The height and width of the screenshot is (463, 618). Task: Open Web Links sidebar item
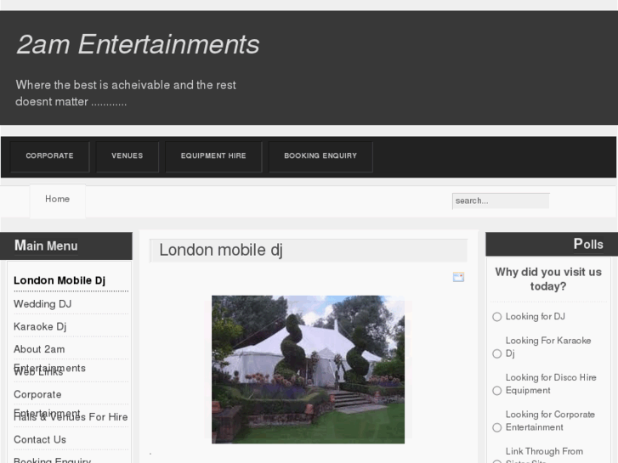point(38,372)
